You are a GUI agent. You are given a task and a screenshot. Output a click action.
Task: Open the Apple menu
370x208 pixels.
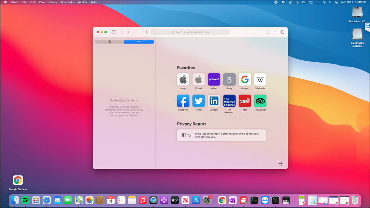click(x=6, y=2)
